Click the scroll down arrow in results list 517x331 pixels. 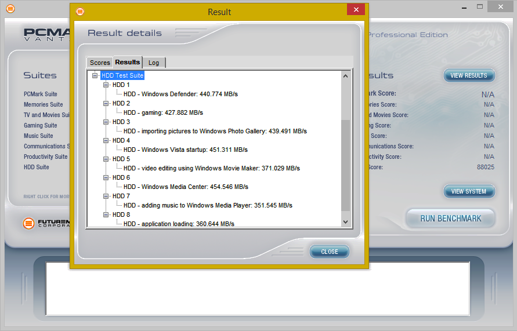pos(346,221)
